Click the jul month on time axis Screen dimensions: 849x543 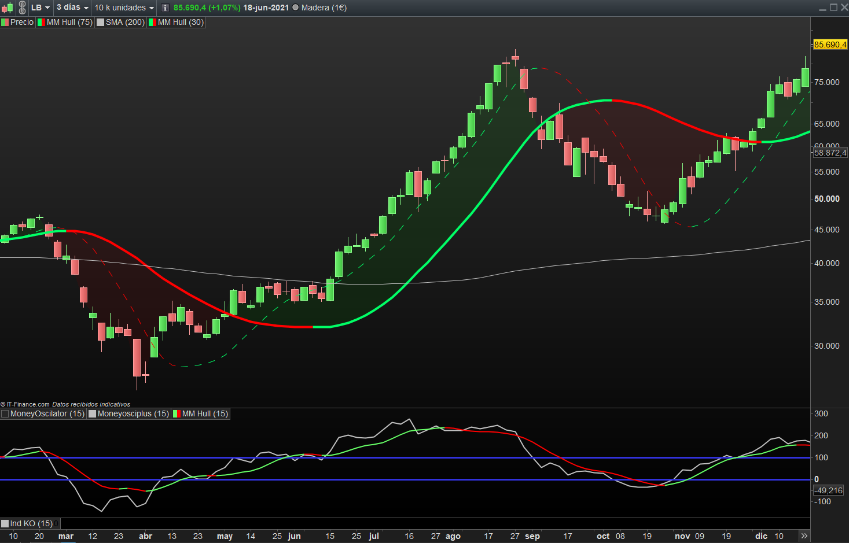(x=374, y=536)
